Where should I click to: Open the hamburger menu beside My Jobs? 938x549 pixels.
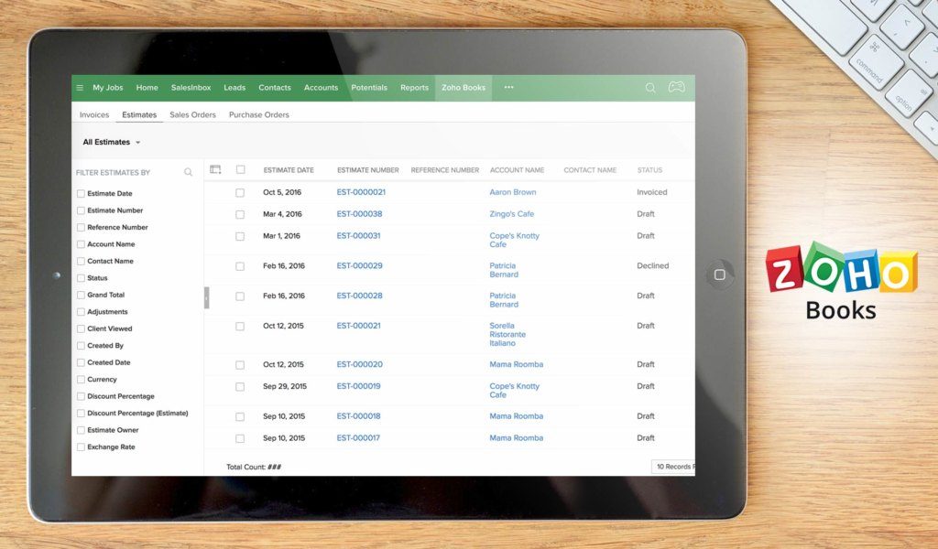[x=80, y=87]
